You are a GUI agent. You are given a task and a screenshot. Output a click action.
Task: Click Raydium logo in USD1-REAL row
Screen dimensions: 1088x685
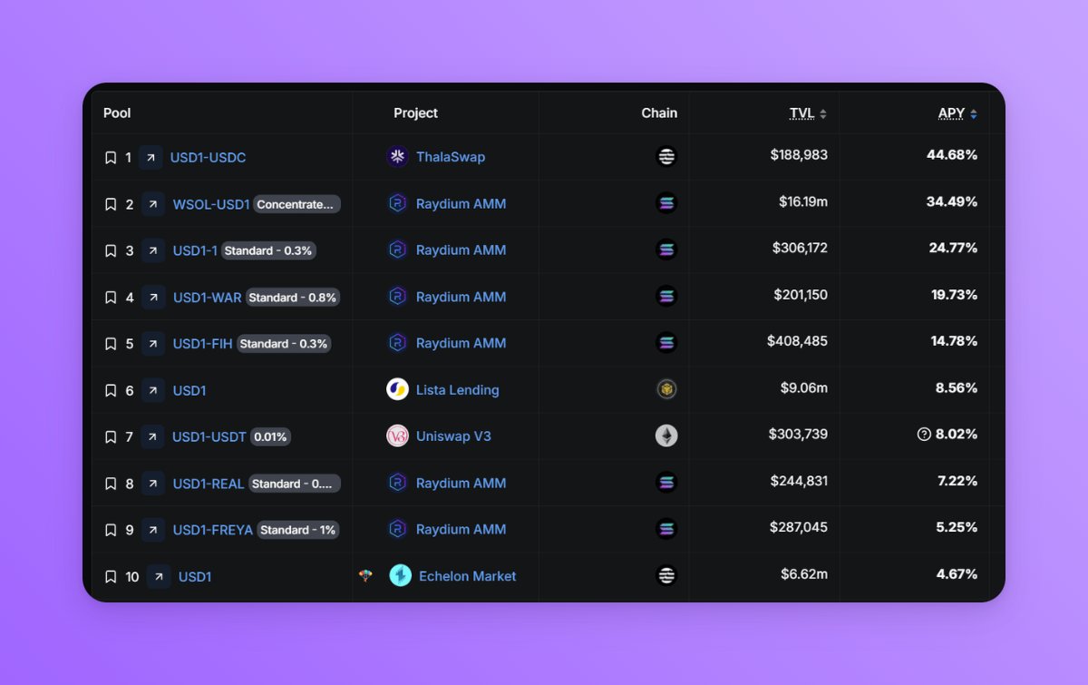tap(397, 483)
